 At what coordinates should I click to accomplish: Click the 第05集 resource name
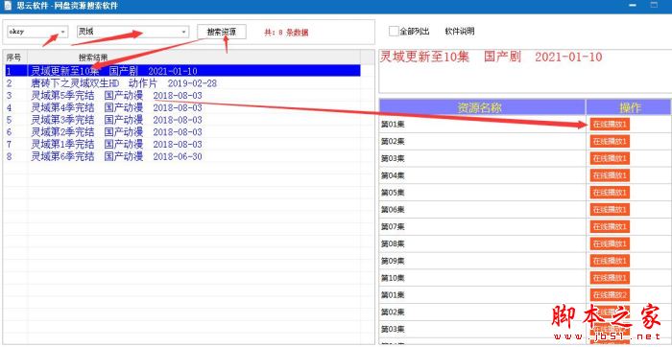tap(393, 193)
